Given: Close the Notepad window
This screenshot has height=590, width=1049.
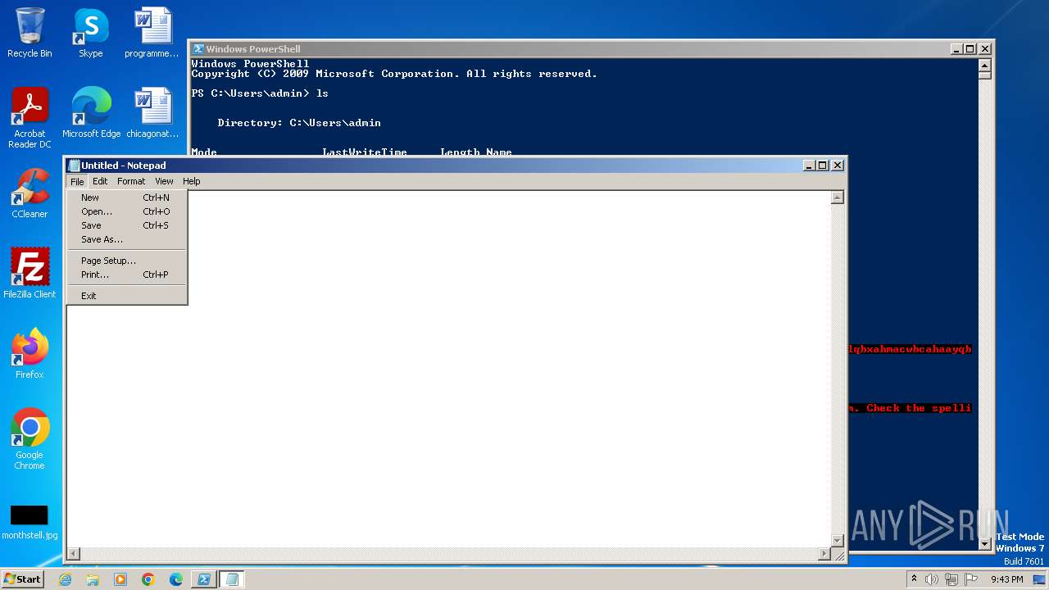Looking at the screenshot, I should click(x=838, y=166).
